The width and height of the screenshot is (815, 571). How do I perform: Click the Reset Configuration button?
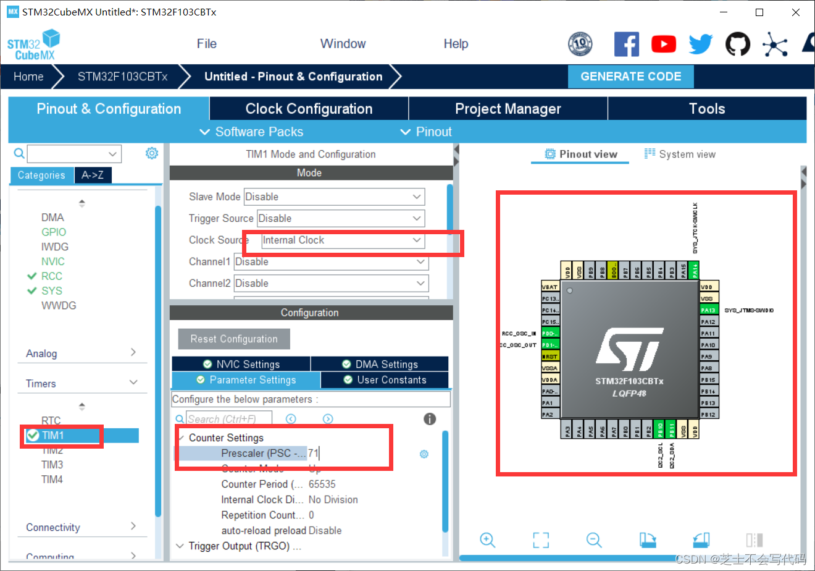click(x=234, y=339)
